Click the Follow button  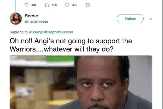(x=130, y=19)
